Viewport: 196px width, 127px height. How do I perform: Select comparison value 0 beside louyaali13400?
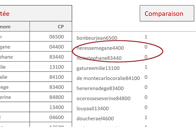[146, 107]
